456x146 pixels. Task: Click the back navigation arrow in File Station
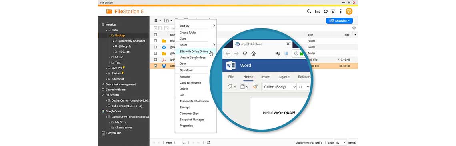156,28
